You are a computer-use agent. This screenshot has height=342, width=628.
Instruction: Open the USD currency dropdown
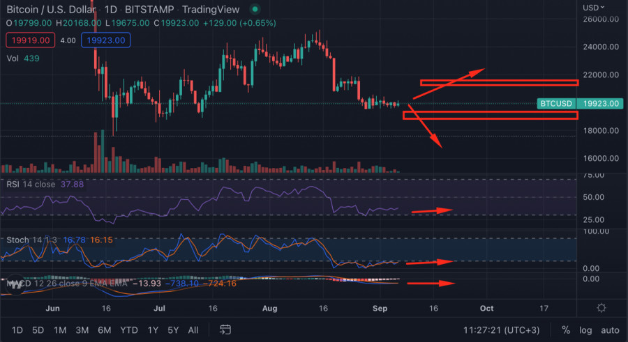pos(594,8)
